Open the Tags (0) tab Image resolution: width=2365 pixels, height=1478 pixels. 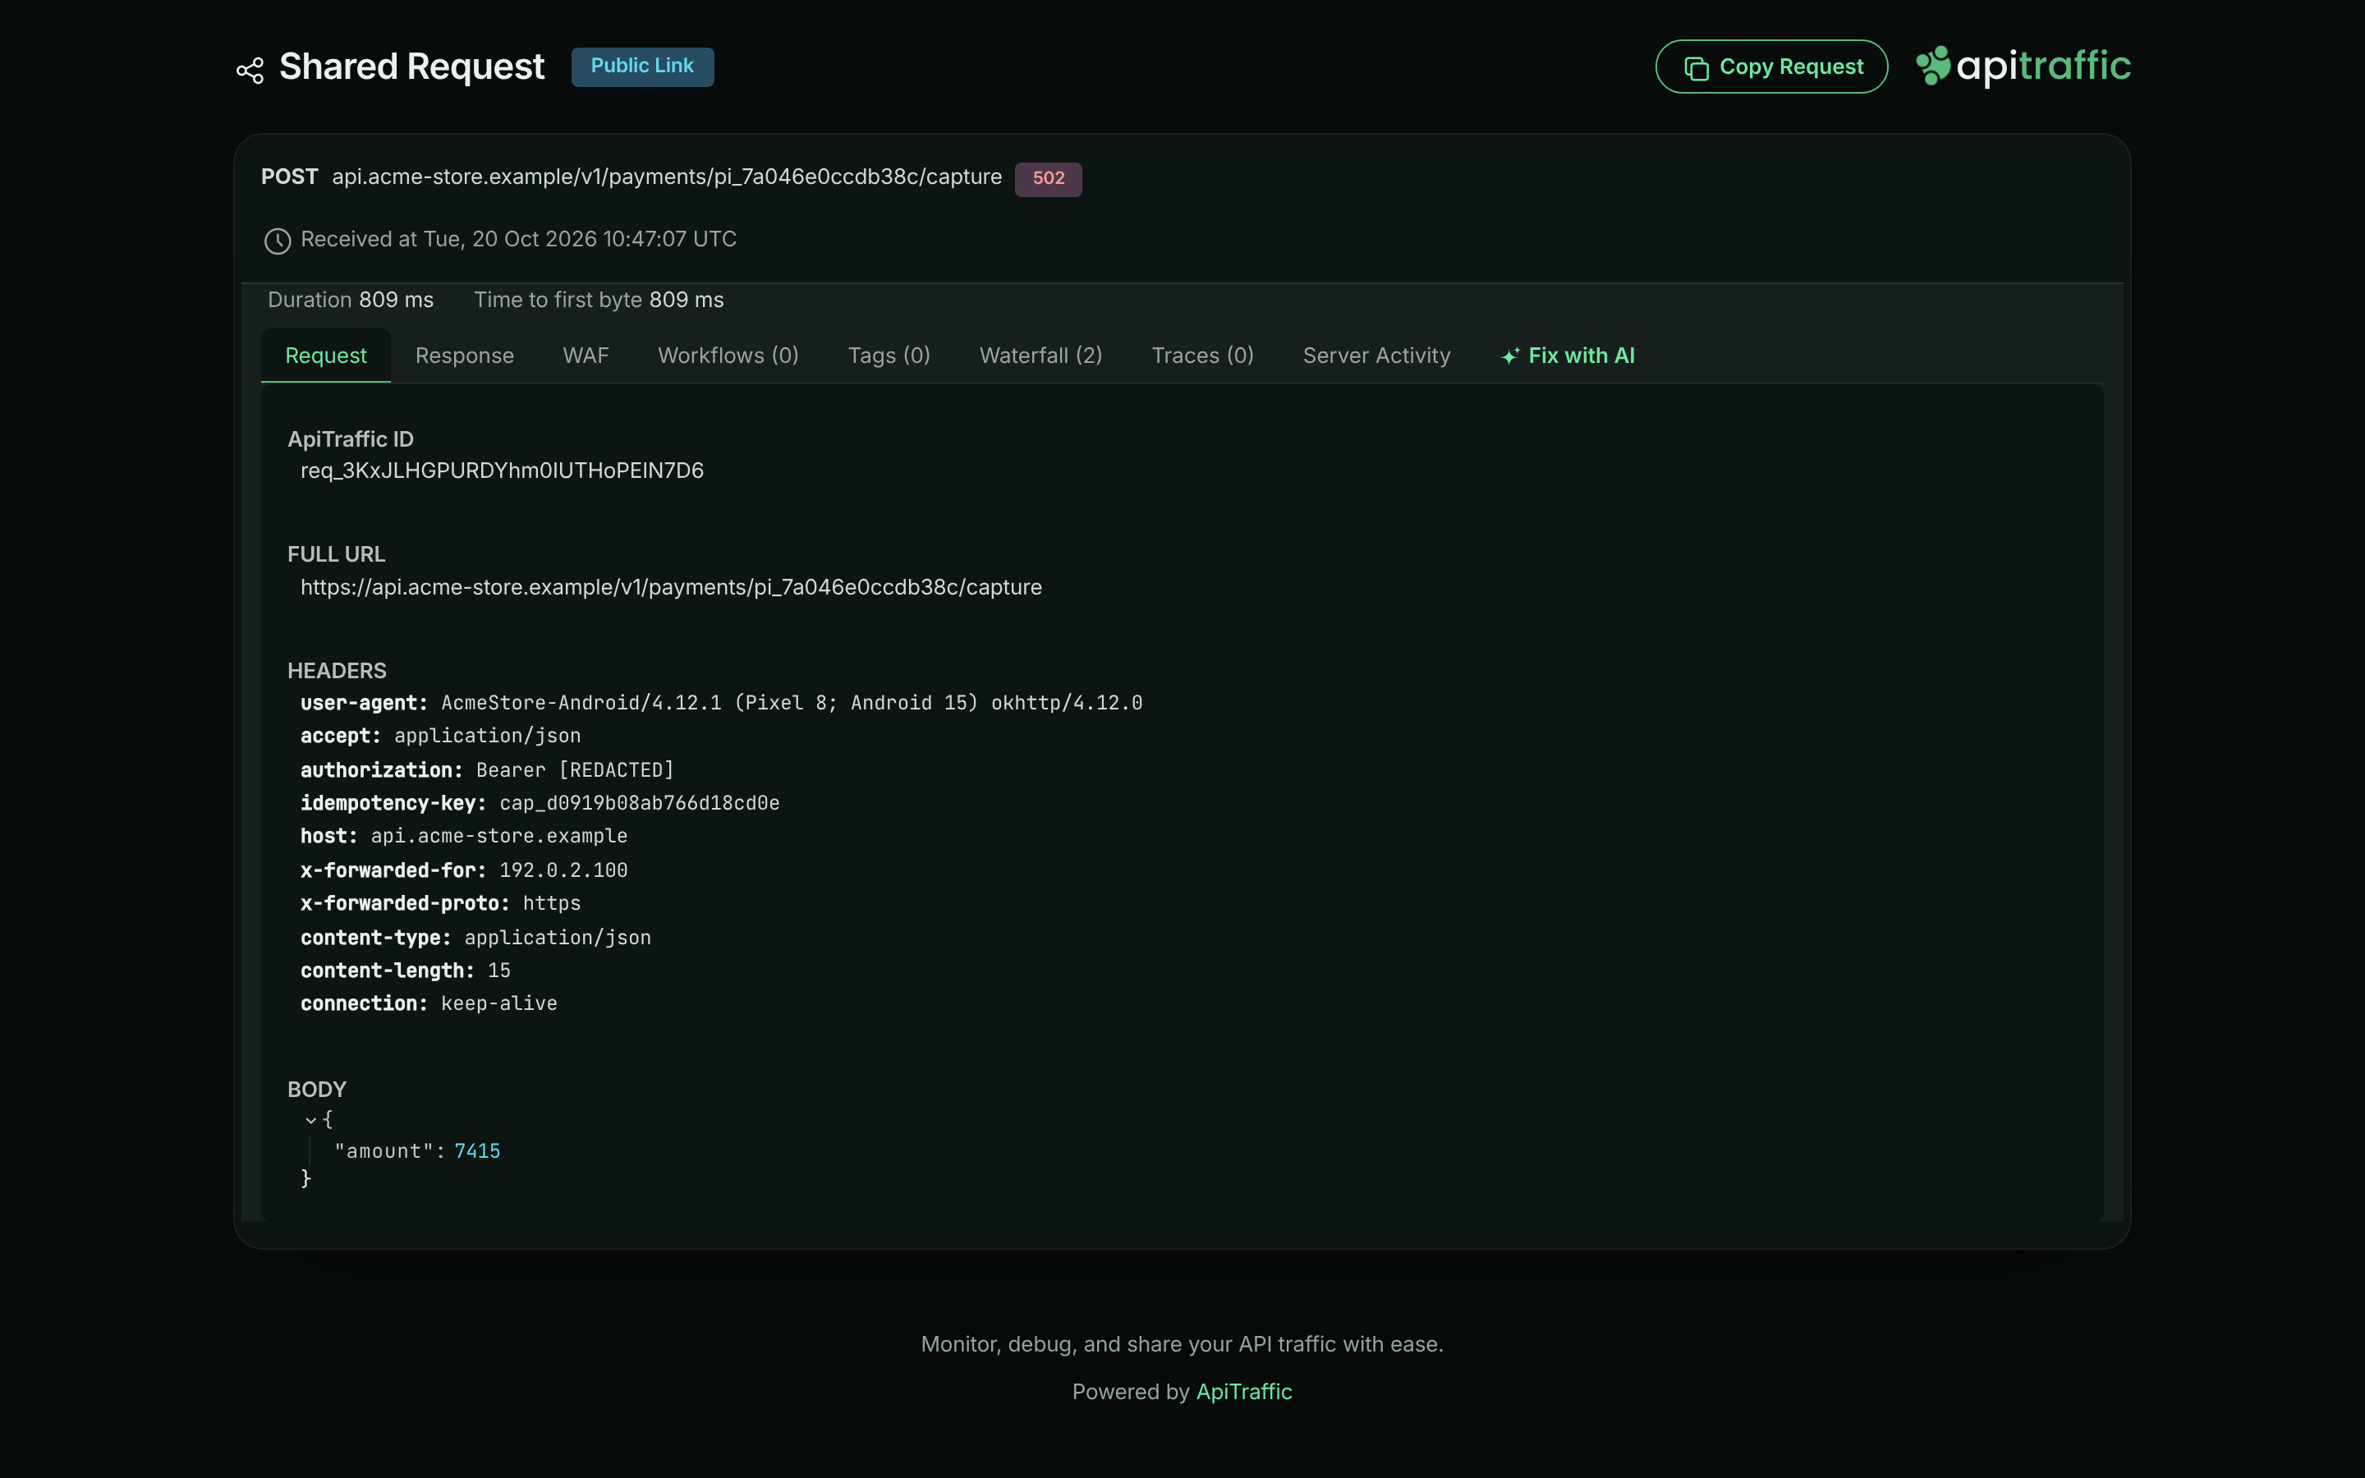click(889, 356)
